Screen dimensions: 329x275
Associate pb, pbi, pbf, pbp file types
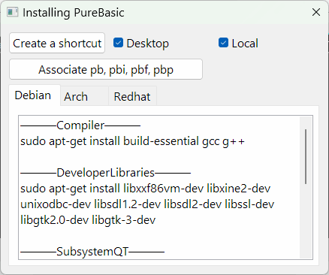[106, 69]
